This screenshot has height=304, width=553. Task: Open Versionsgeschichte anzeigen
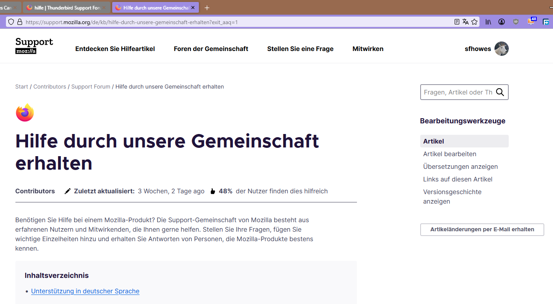click(452, 196)
